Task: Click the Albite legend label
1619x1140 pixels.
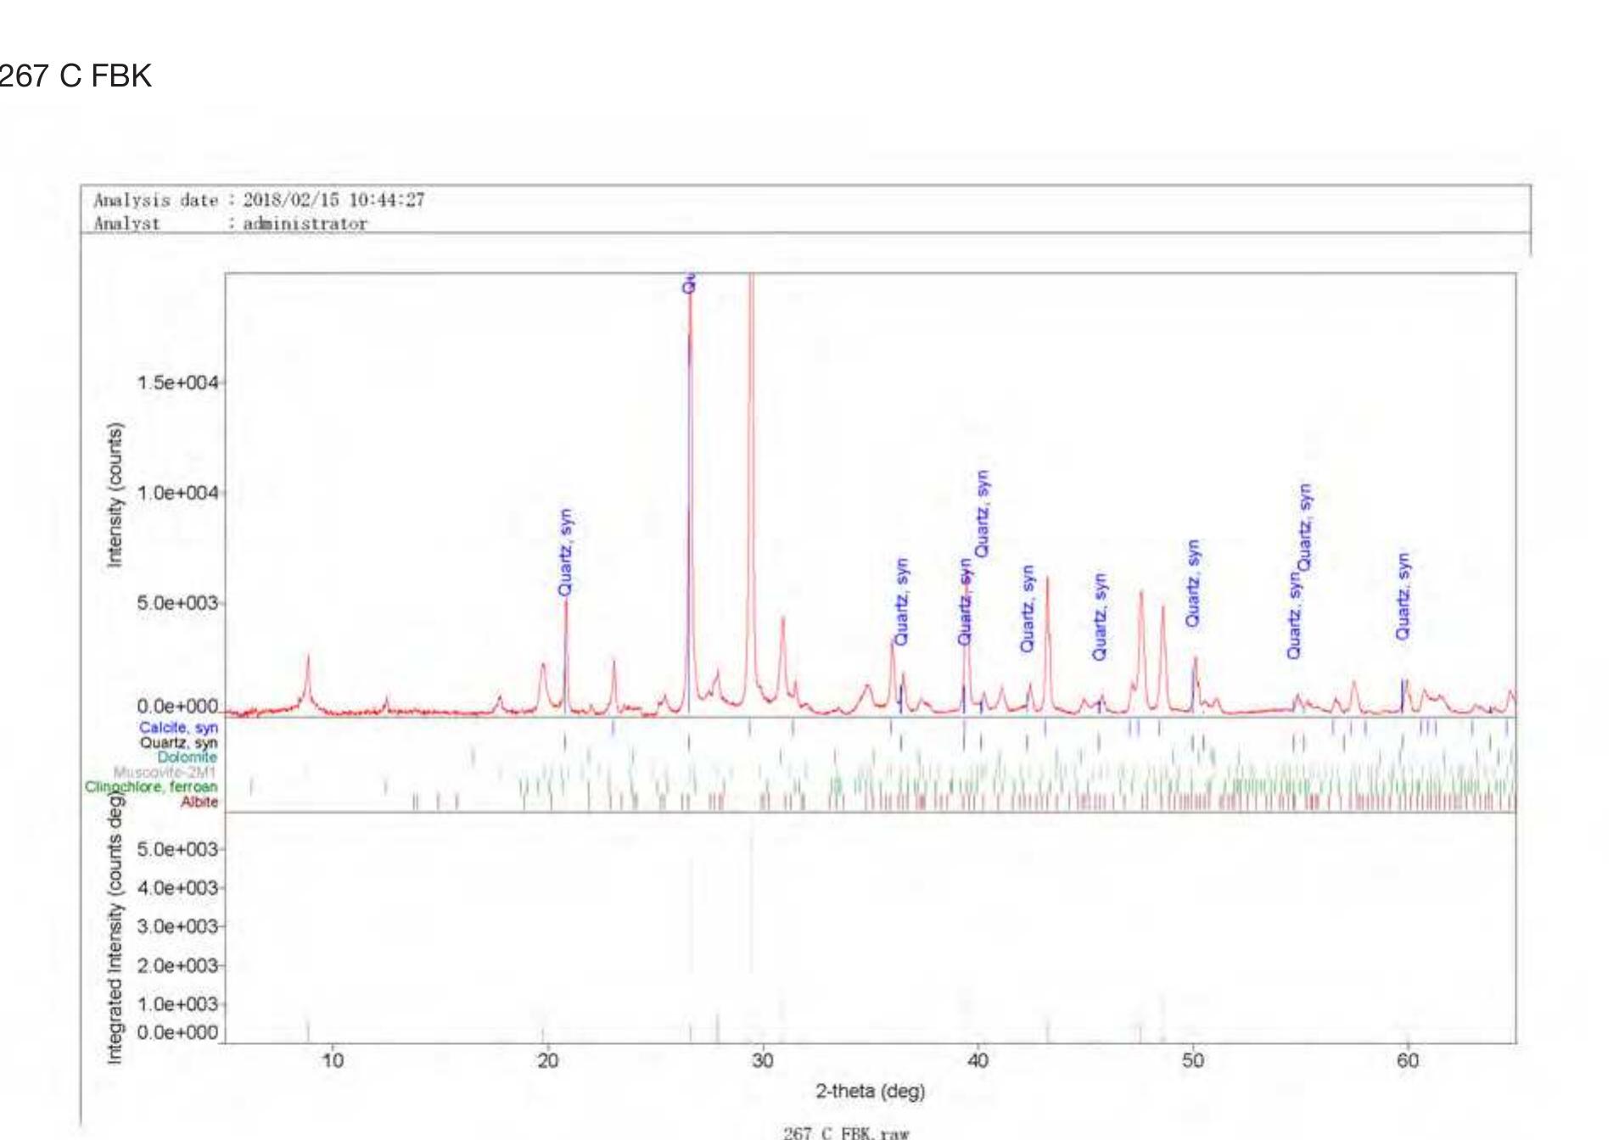Action: click(199, 802)
